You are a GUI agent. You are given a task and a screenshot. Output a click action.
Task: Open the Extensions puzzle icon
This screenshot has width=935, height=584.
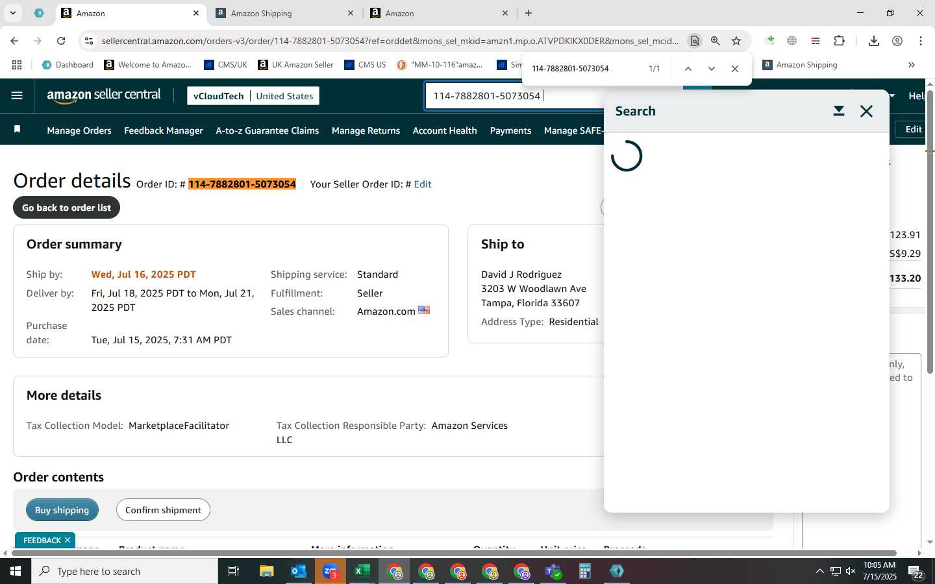[x=839, y=41]
